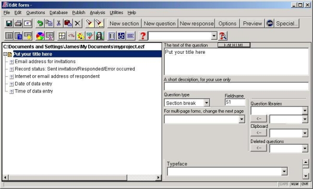313x189 pixels.
Task: Click the New question button
Action: (x=160, y=23)
